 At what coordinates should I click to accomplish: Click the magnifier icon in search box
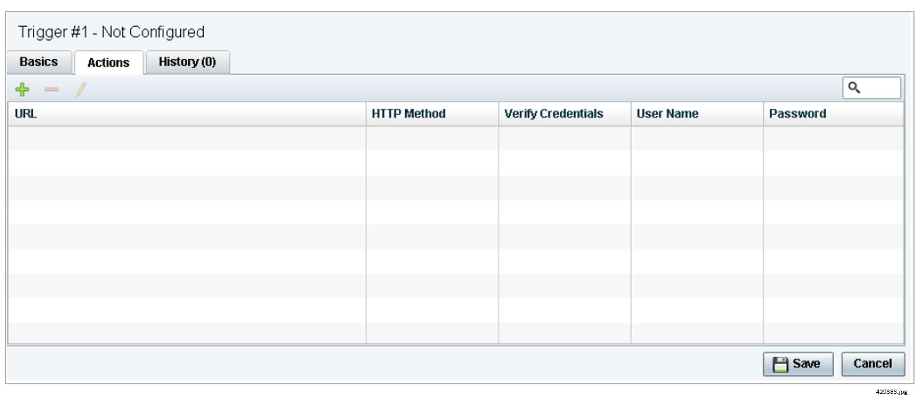pyautogui.click(x=854, y=88)
